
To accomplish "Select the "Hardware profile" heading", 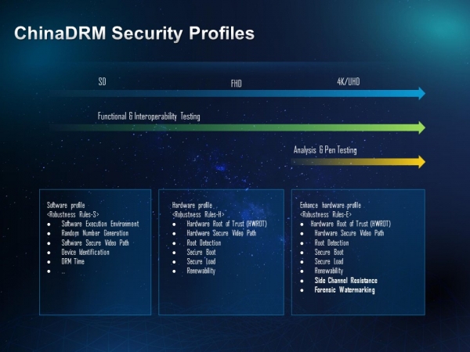I will pos(192,205).
